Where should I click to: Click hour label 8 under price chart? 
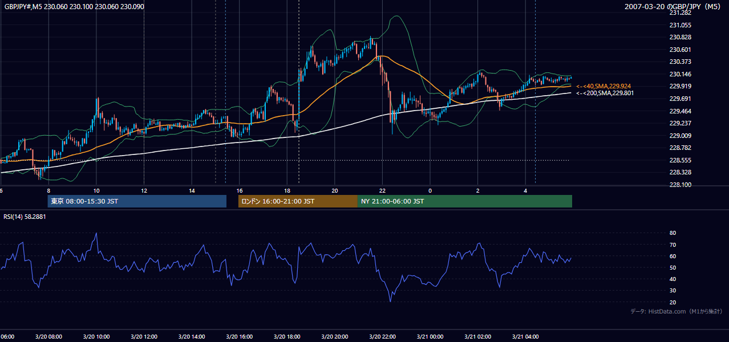click(48, 191)
